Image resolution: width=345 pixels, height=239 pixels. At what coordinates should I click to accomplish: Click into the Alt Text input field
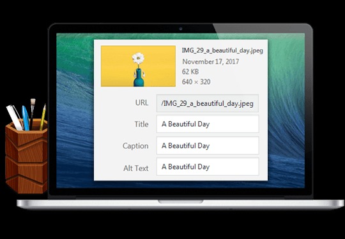coord(208,167)
